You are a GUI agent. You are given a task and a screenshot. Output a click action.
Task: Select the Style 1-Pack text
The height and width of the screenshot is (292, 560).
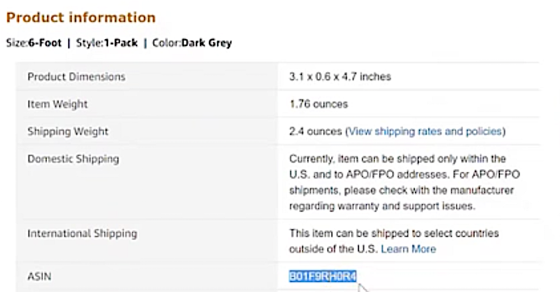click(x=107, y=43)
